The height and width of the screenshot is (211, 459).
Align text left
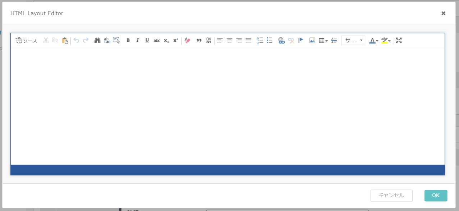pyautogui.click(x=220, y=41)
